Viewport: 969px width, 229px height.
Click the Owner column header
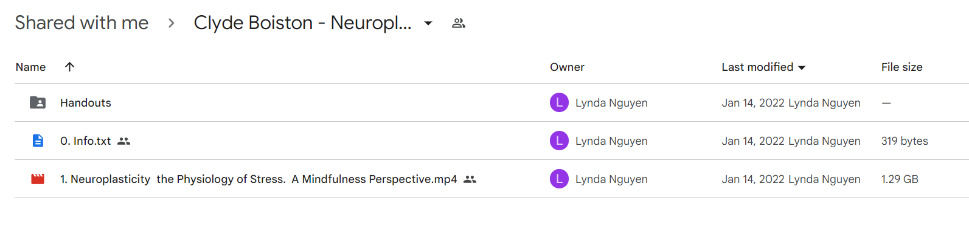[567, 67]
